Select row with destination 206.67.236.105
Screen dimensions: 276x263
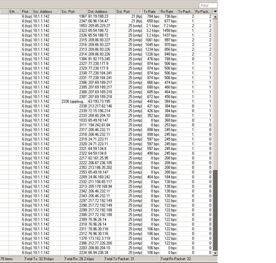(106, 163)
